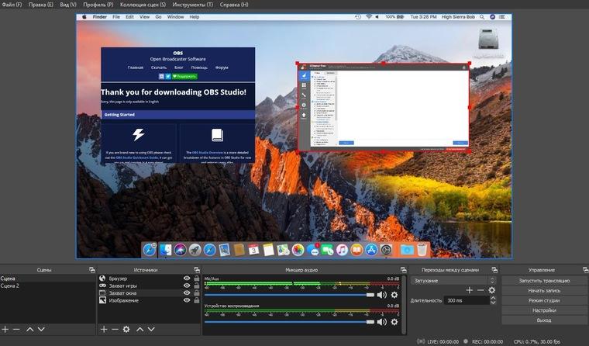Open Настройки button
The height and width of the screenshot is (346, 589).
[x=544, y=310]
